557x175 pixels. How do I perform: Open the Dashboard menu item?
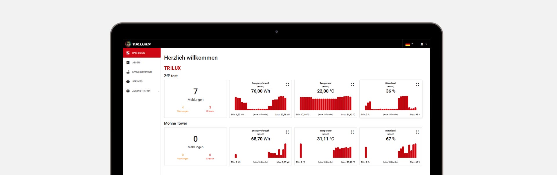142,53
